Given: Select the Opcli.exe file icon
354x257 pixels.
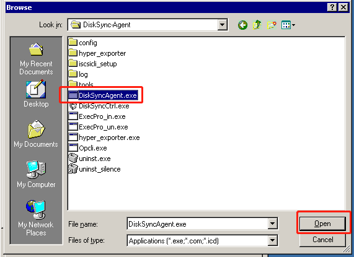Looking at the screenshot, I should [73, 148].
